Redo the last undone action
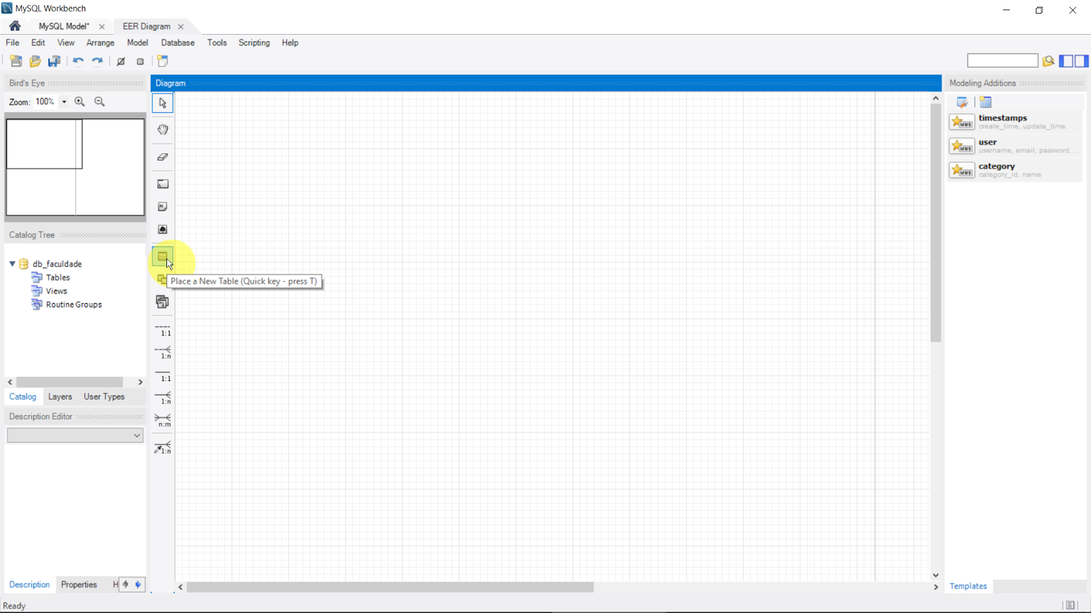This screenshot has width=1091, height=613. point(98,61)
